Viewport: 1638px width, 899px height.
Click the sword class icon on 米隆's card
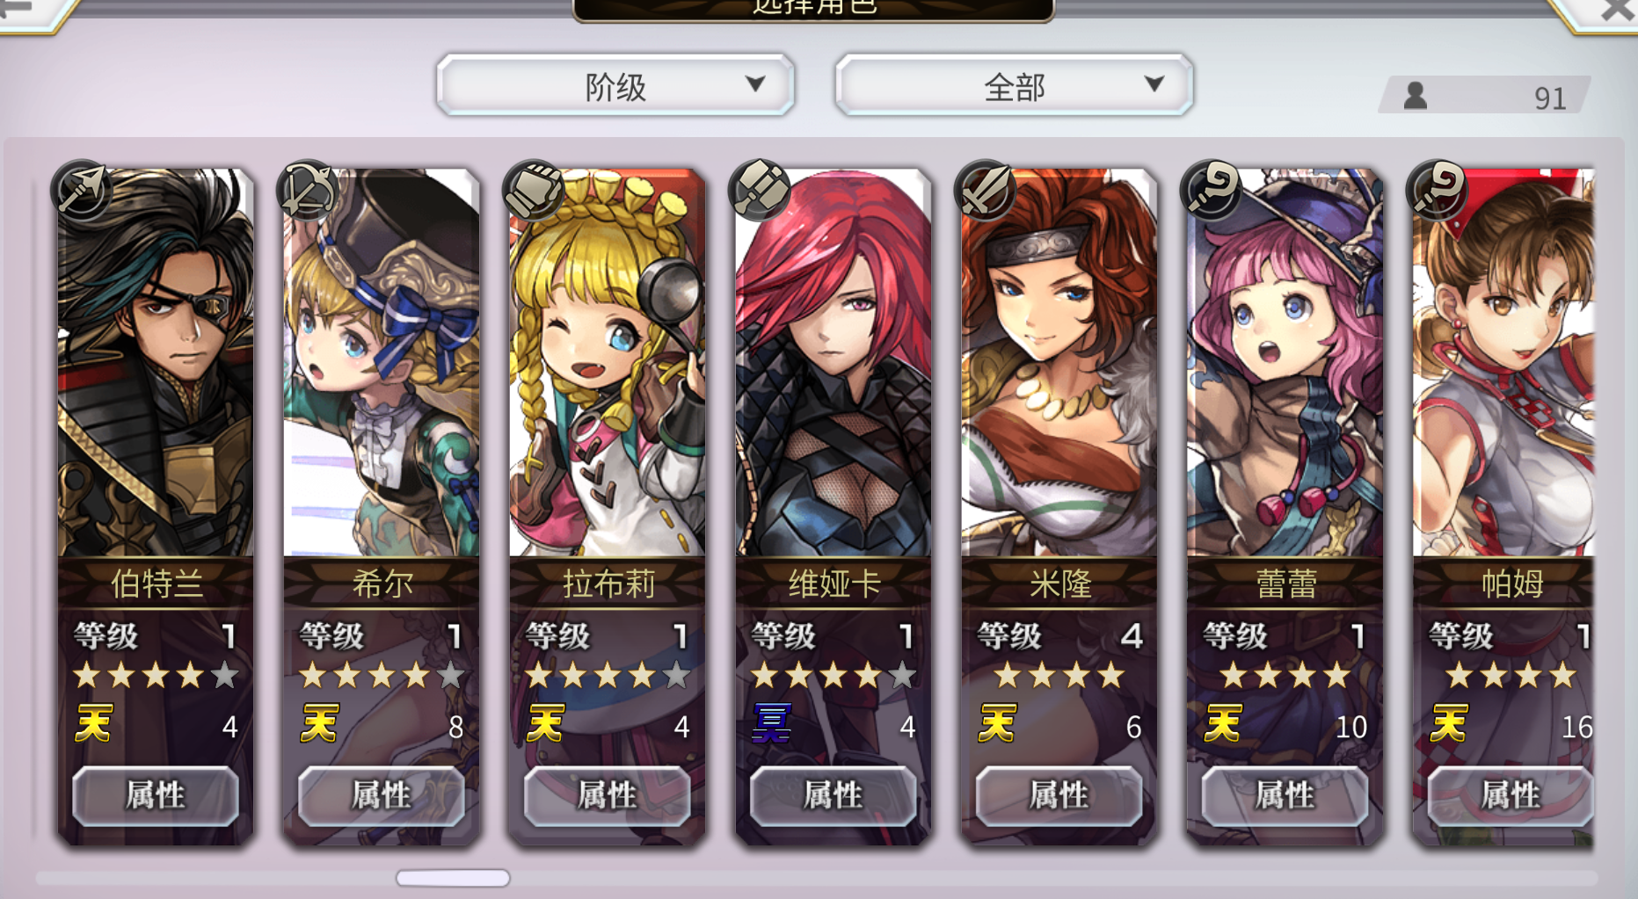click(986, 189)
